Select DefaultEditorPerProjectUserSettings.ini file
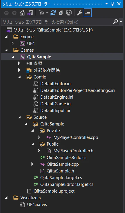The width and height of the screenshot is (125, 213). [78, 90]
